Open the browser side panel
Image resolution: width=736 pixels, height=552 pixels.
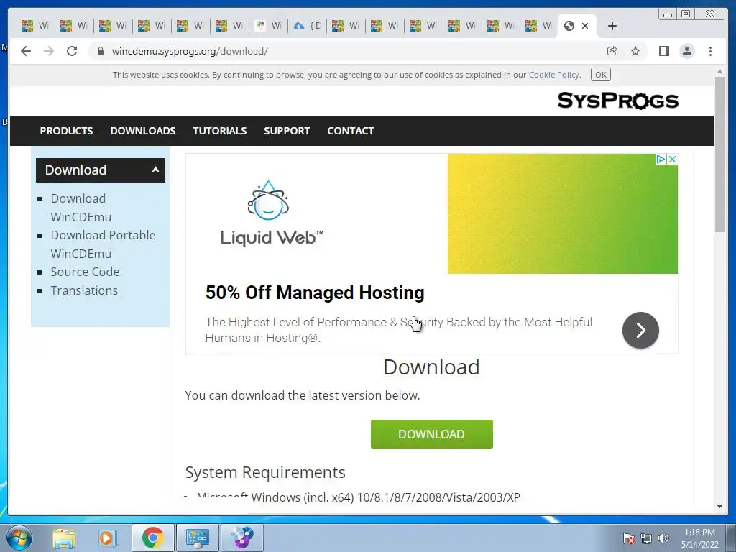point(663,51)
